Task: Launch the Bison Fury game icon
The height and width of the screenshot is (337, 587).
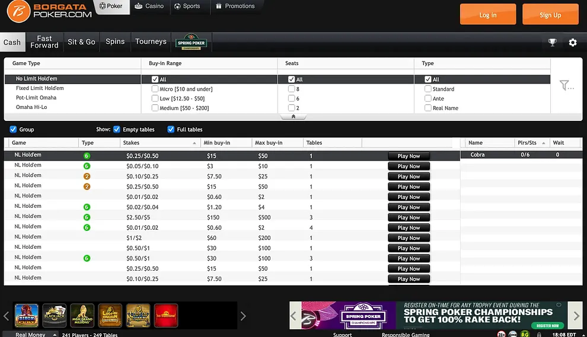Action: pyautogui.click(x=27, y=315)
